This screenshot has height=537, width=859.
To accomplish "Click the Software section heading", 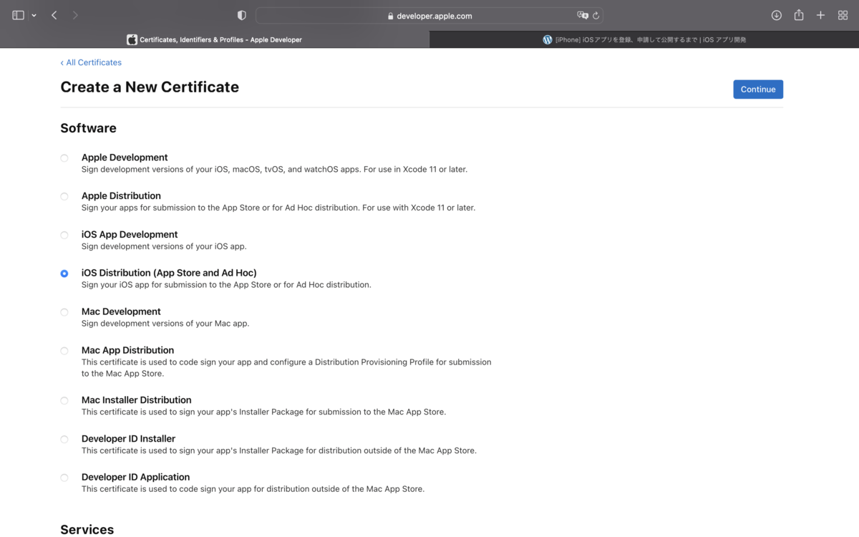I will [x=88, y=128].
